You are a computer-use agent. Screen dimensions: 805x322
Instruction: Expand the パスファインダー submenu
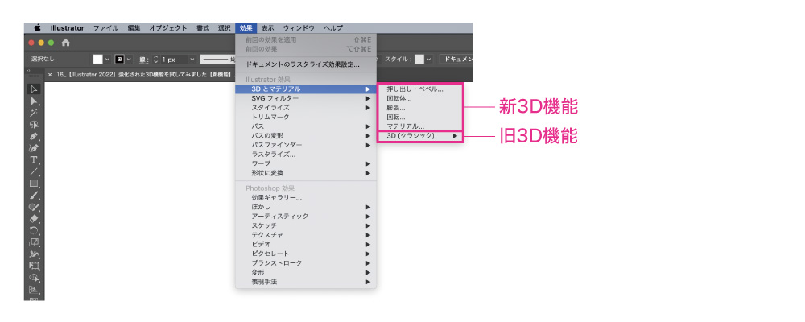[306, 145]
